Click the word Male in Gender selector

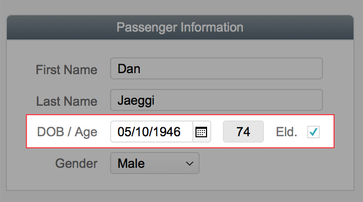pos(131,164)
